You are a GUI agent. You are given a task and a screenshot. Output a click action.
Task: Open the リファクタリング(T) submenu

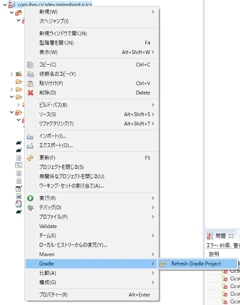pos(92,124)
